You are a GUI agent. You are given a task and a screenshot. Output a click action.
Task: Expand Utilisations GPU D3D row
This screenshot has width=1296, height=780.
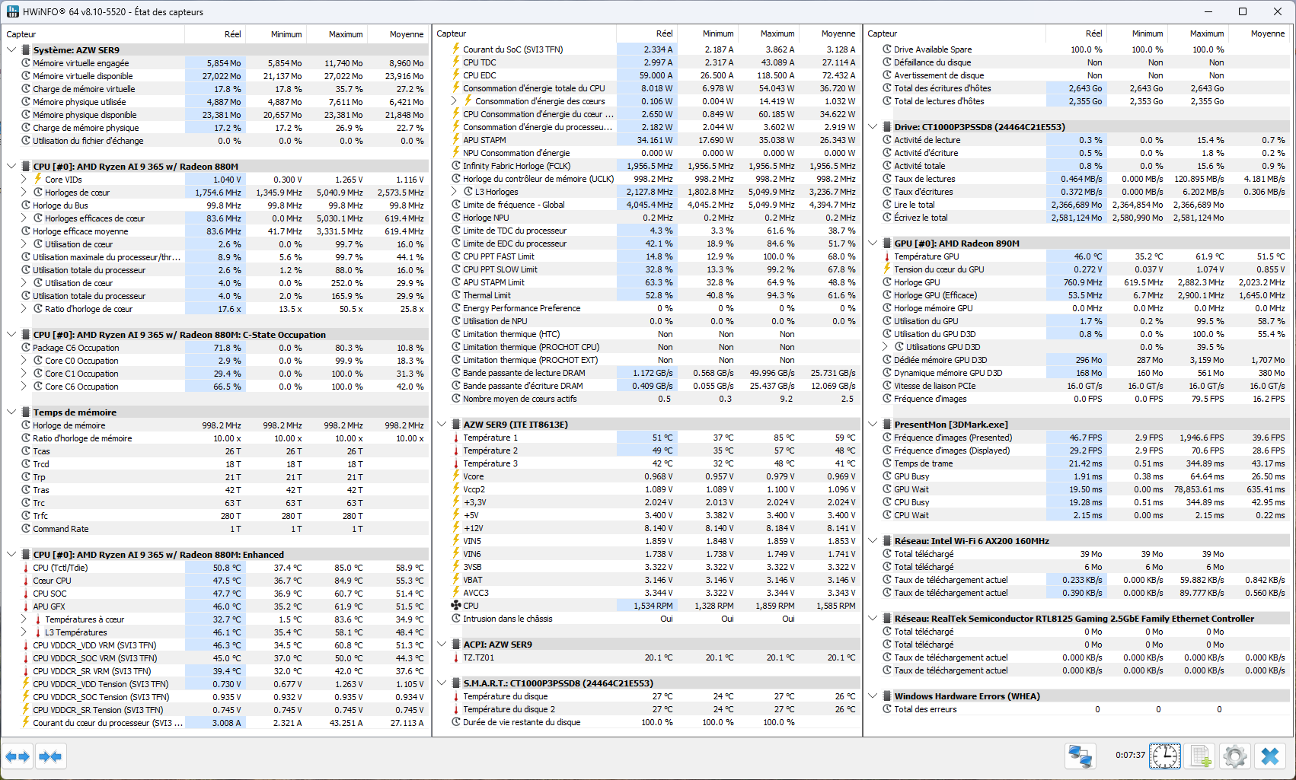(x=885, y=347)
